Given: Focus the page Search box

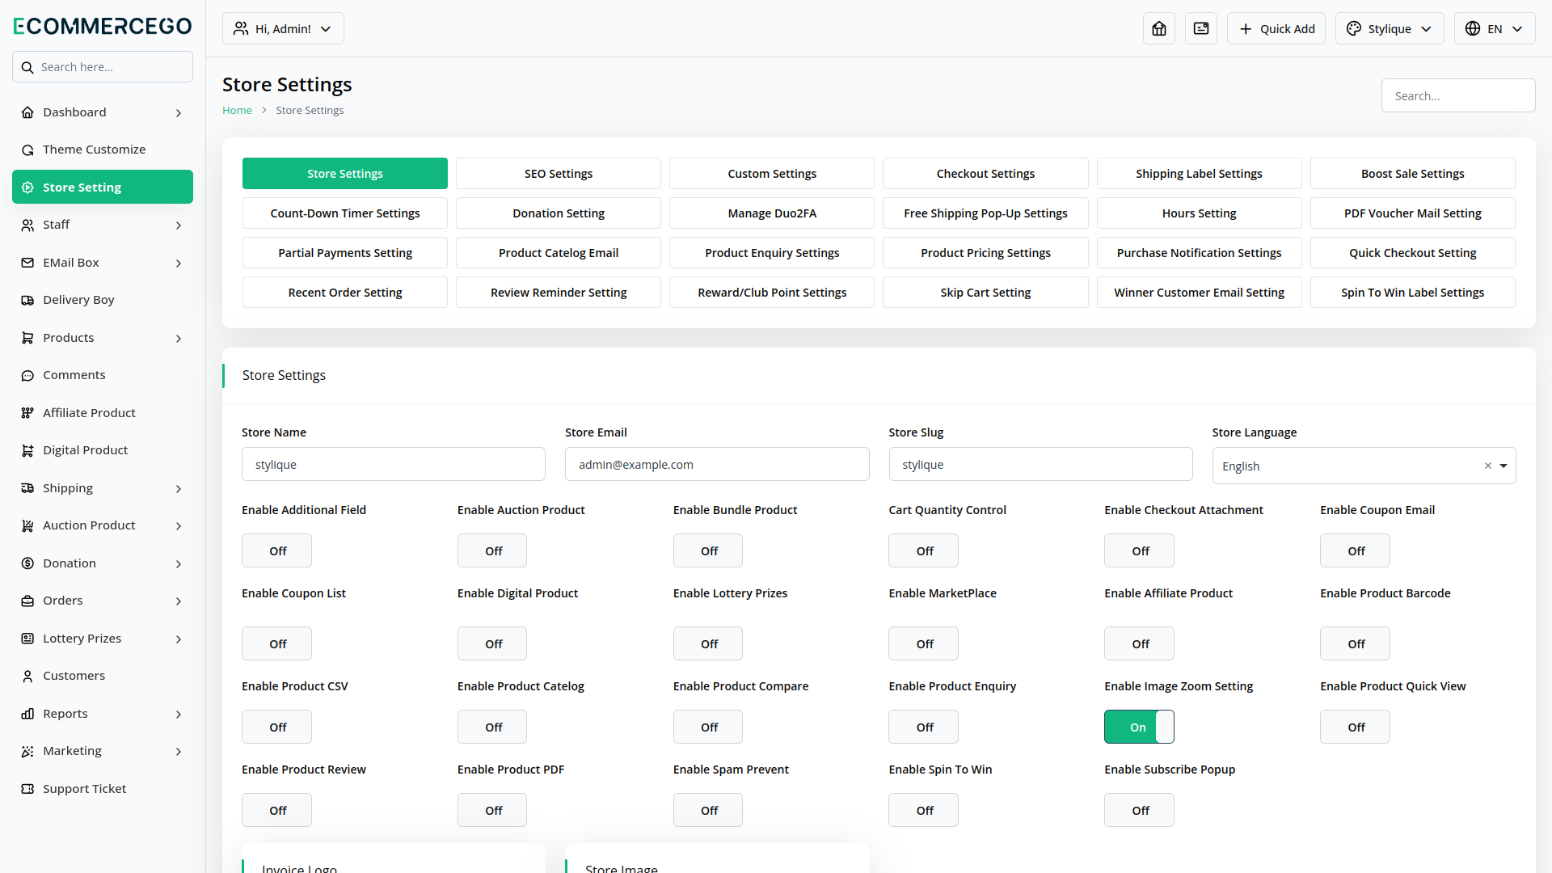Looking at the screenshot, I should click(x=1458, y=95).
